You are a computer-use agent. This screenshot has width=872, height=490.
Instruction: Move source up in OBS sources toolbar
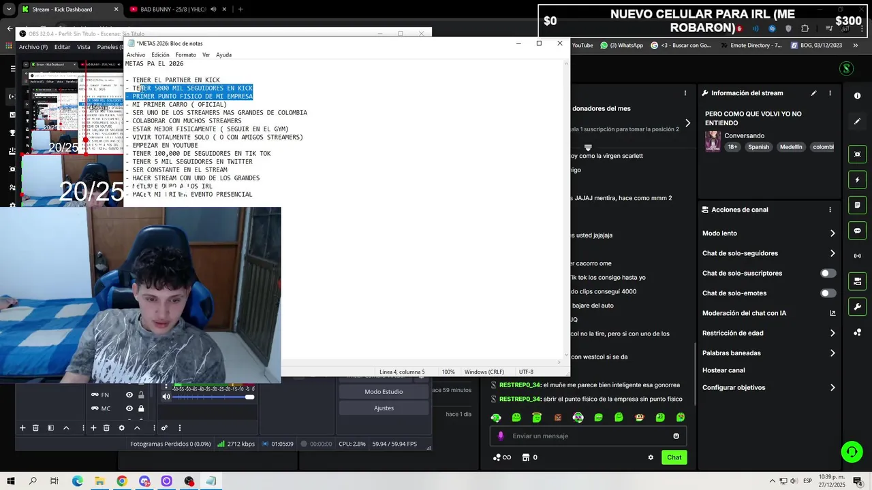coord(137,428)
